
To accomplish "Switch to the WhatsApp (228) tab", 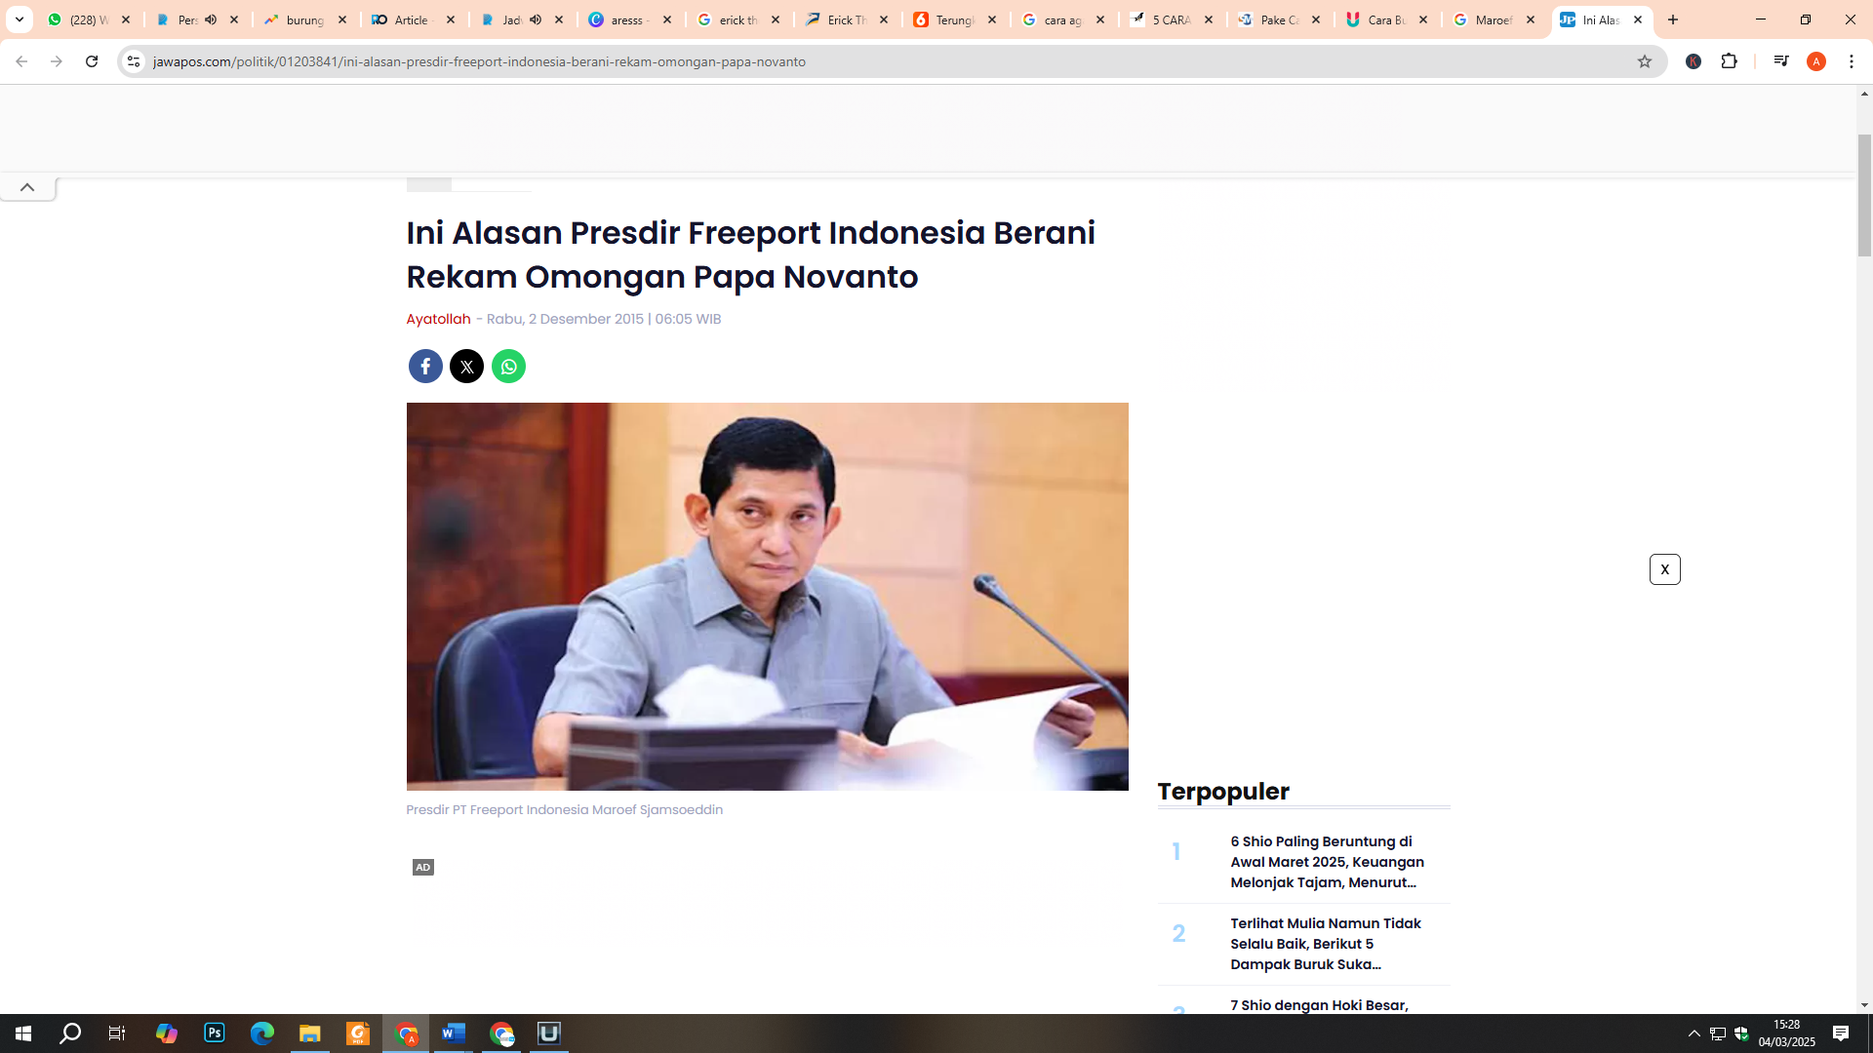I will coord(90,19).
